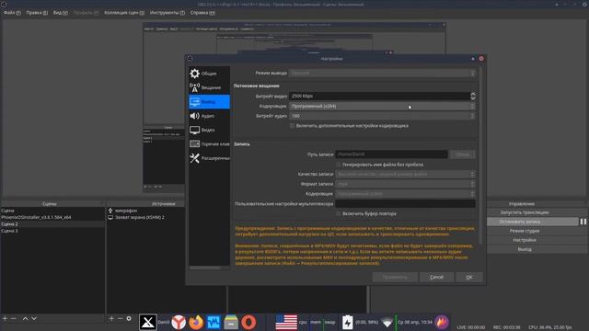Click the Apply button in settings dialog
This screenshot has height=331, width=589.
(395, 277)
